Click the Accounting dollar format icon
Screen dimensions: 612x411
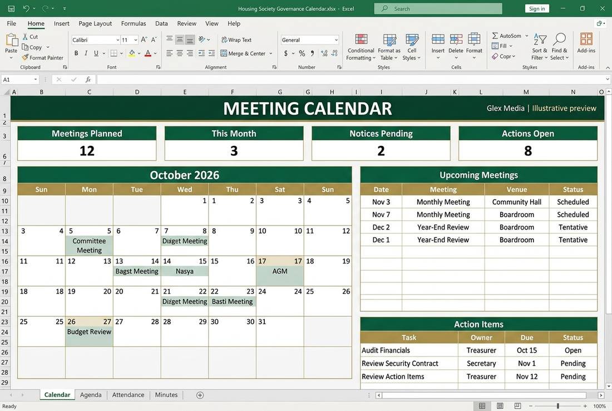(286, 53)
